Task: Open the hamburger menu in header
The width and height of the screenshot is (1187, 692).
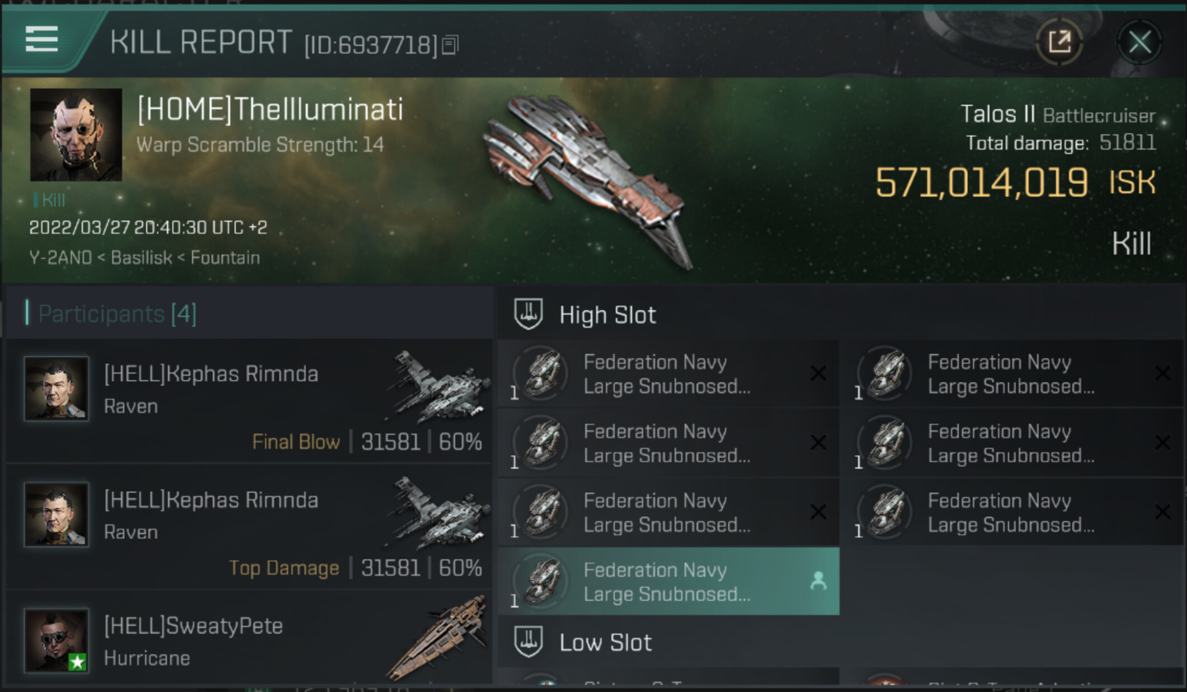Action: (x=41, y=39)
